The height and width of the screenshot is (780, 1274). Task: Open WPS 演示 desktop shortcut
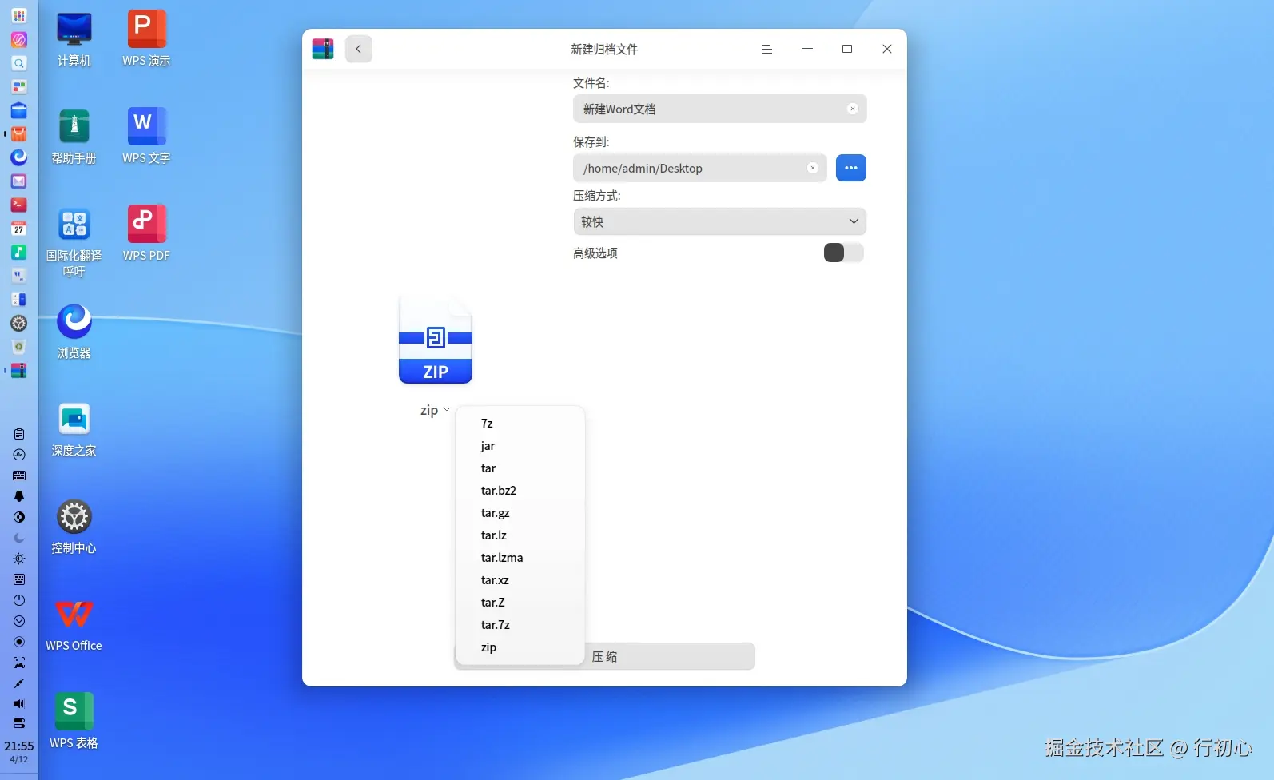coord(146,39)
